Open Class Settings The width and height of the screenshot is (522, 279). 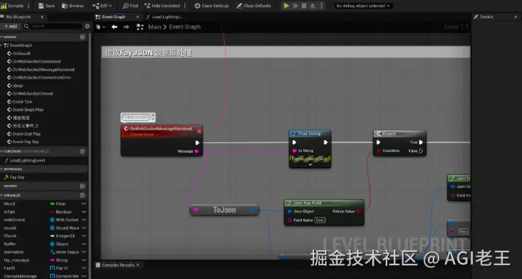[x=211, y=6]
